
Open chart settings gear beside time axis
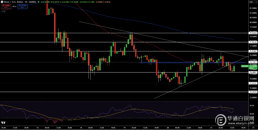[x=253, y=128]
